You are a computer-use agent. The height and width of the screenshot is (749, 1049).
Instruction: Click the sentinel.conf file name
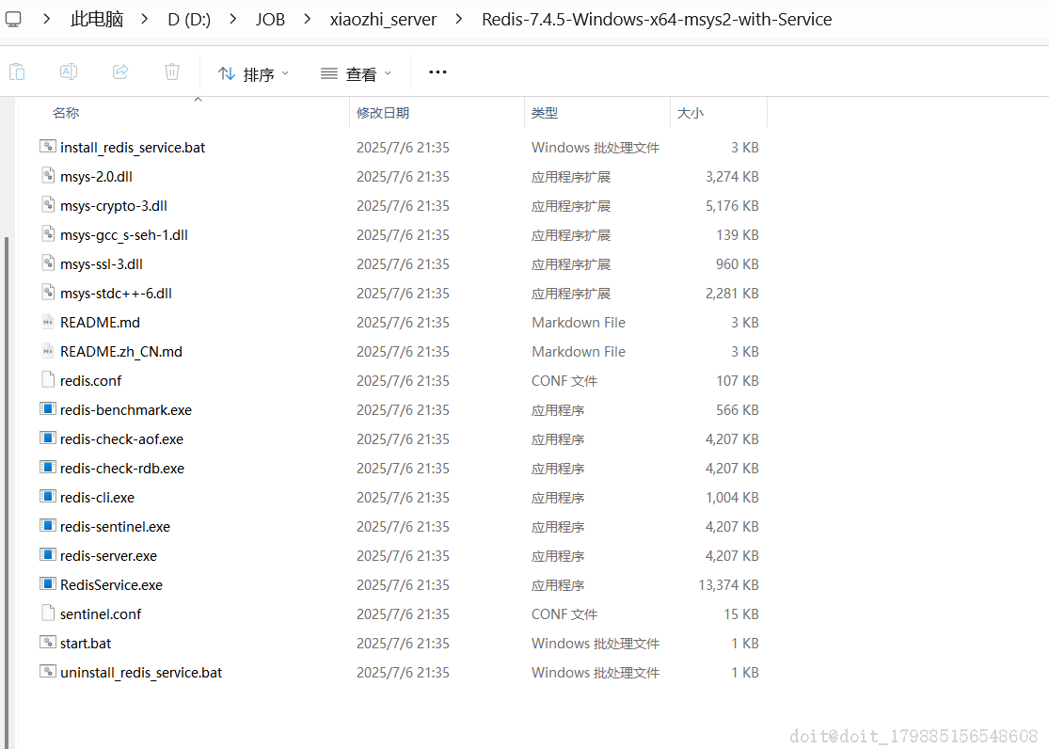click(101, 614)
